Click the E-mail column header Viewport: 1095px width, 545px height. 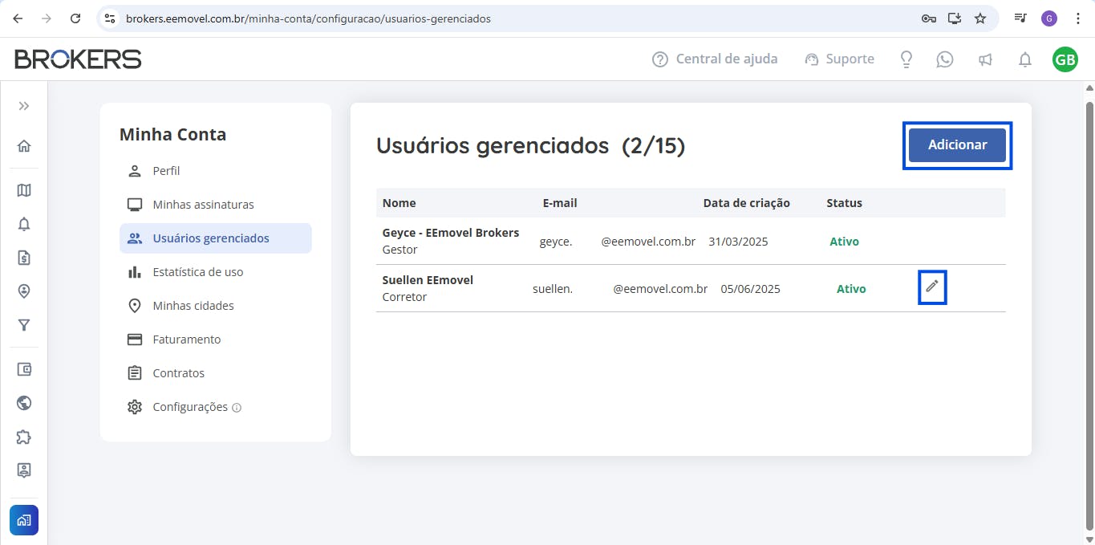(560, 203)
